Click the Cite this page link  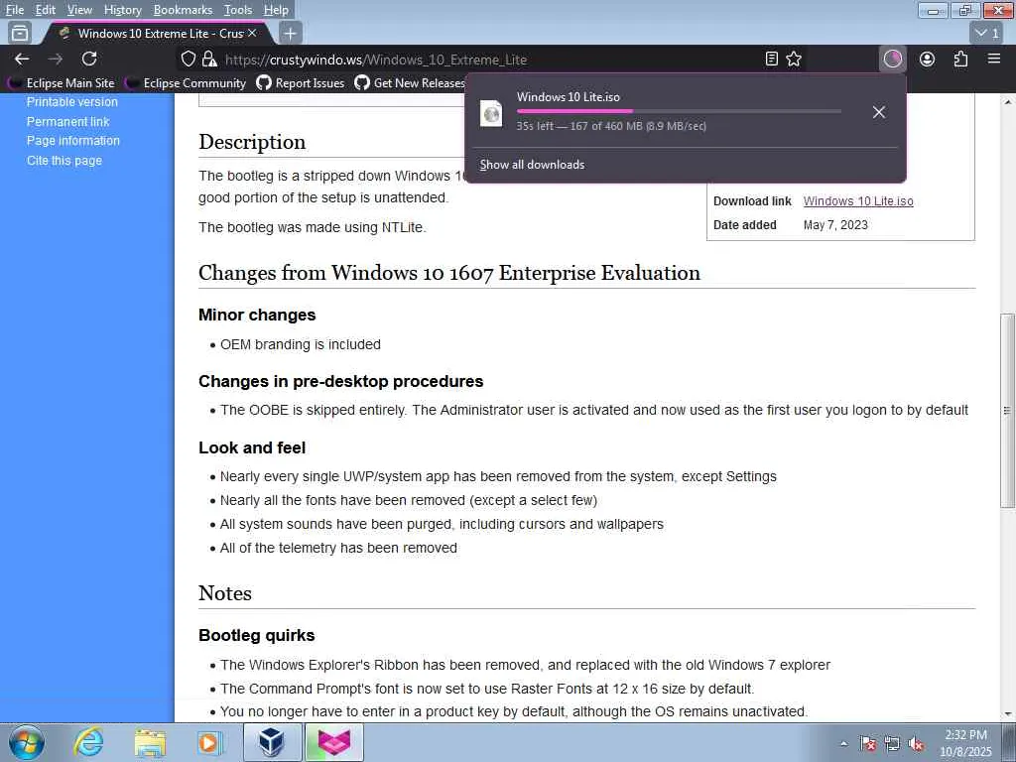(64, 160)
